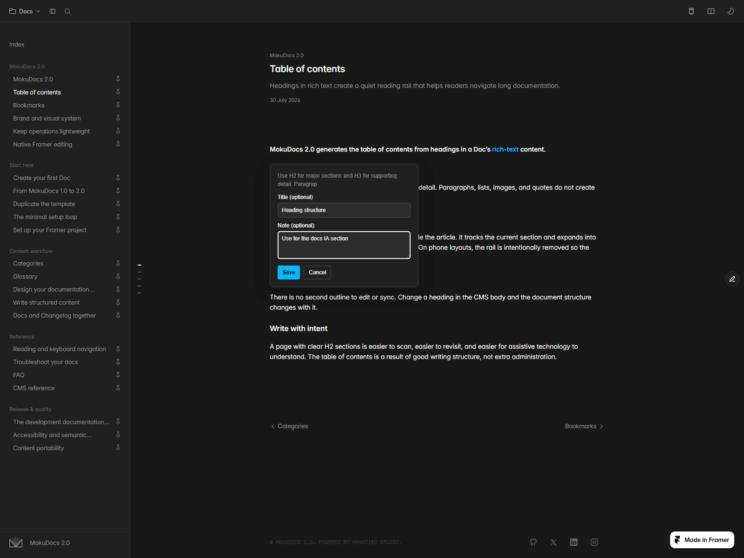This screenshot has height=558, width=744.
Task: Open Native Framer editing doc
Action: pos(43,144)
